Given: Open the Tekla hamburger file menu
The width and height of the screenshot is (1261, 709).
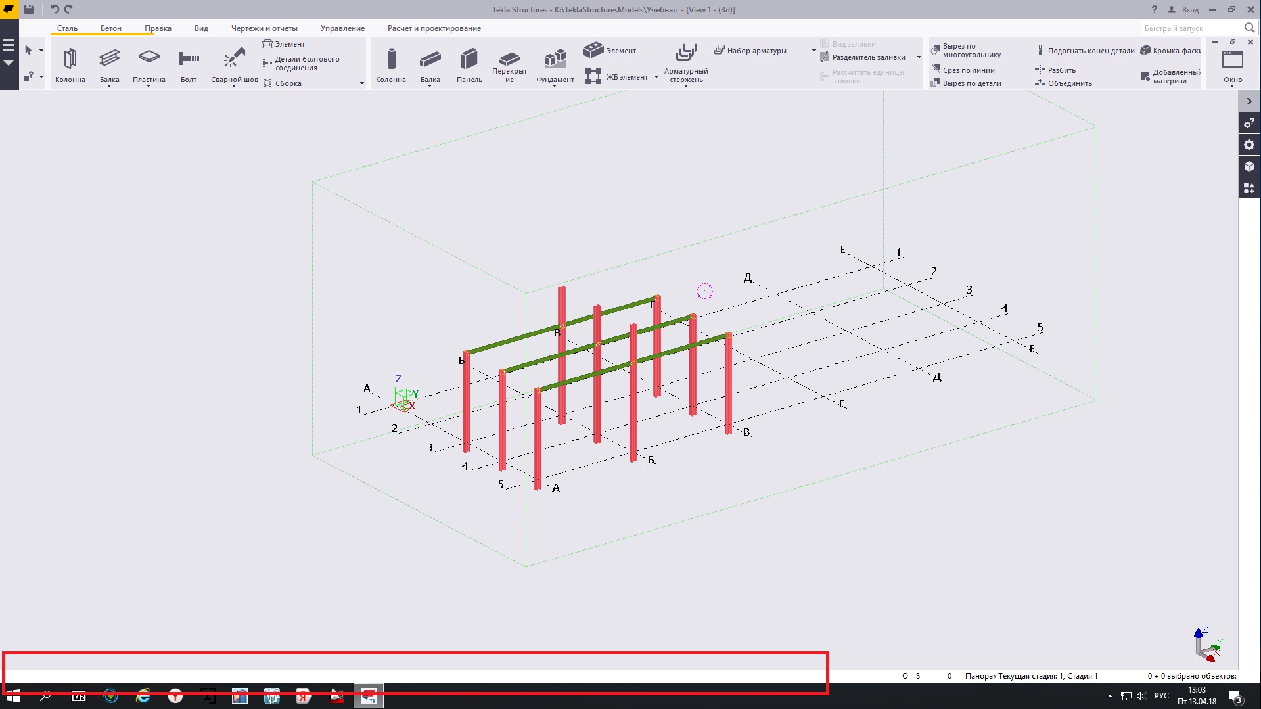Looking at the screenshot, I should point(9,45).
